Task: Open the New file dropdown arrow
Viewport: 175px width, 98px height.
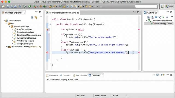Action: (x=5, y=7)
